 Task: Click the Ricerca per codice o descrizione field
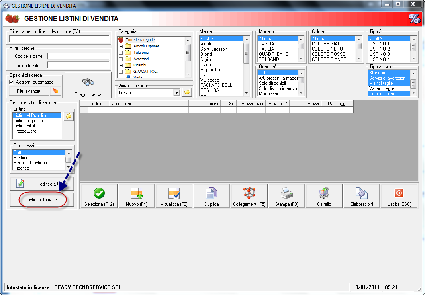(59, 39)
